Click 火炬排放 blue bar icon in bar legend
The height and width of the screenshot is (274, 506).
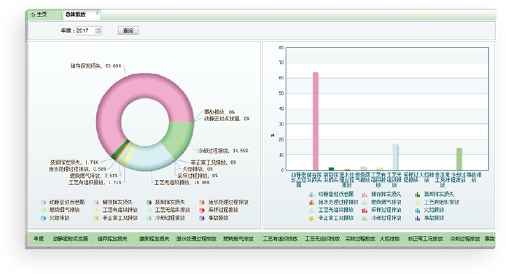click(418, 210)
